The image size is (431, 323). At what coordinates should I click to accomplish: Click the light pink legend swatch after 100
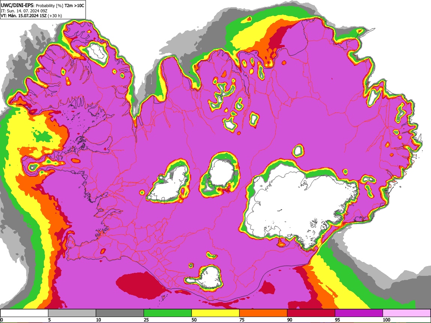pos(407,313)
